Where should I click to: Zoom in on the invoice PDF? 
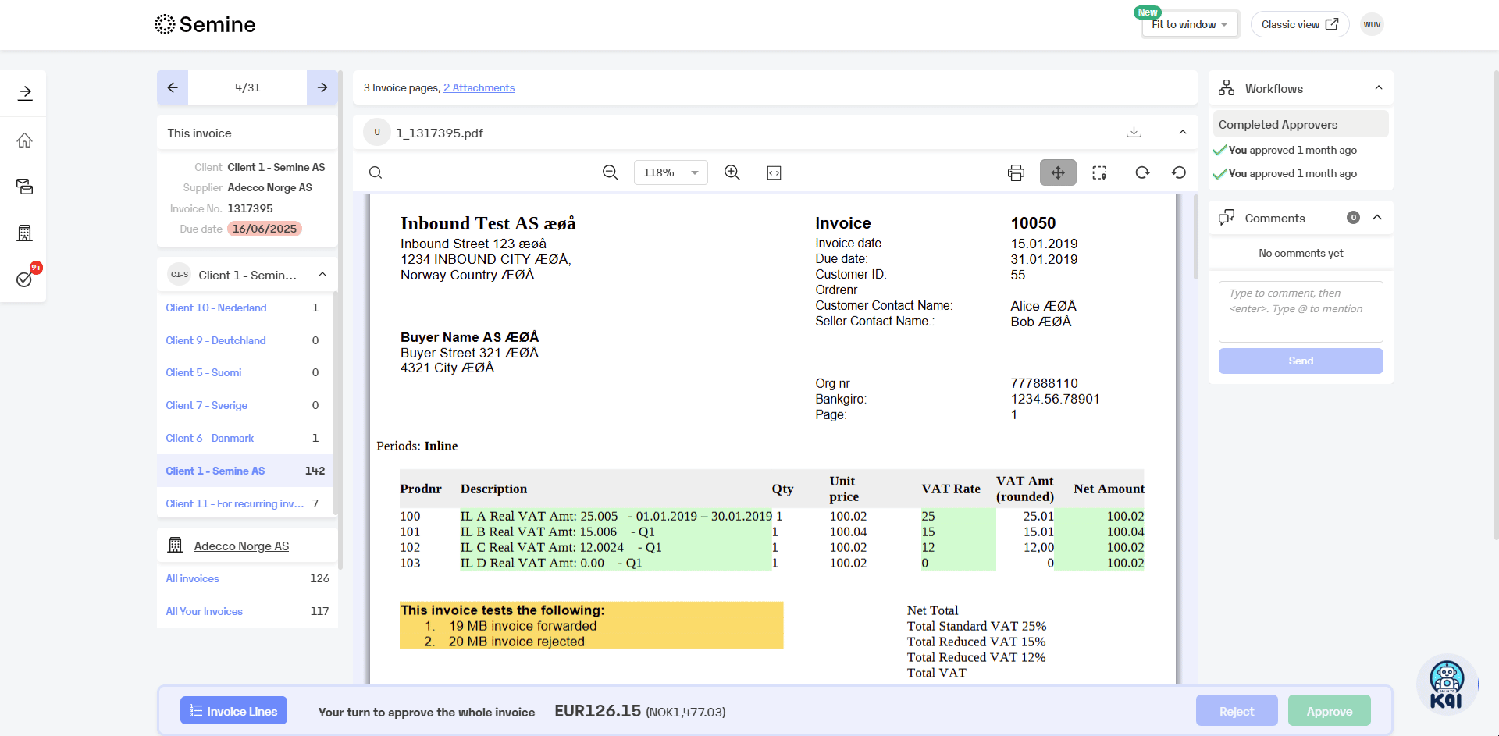pos(732,172)
